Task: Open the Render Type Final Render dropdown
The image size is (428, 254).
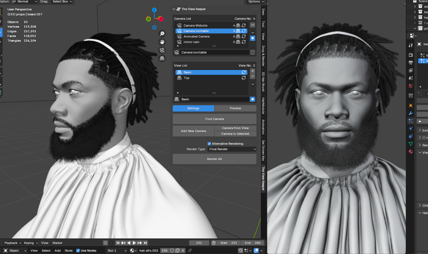Action: pos(232,149)
